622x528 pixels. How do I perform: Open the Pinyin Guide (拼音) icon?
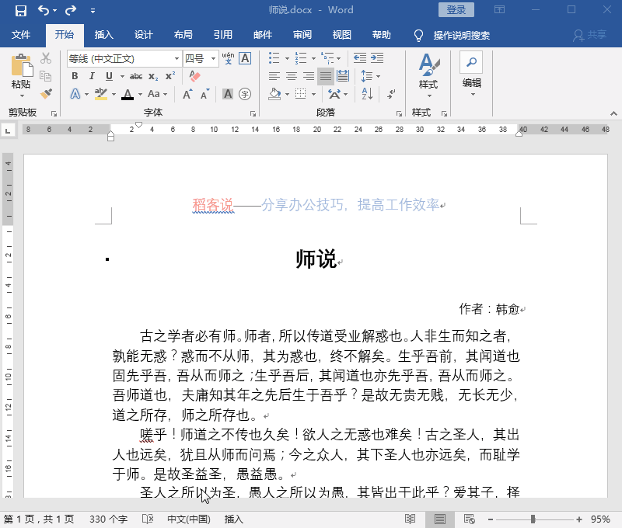point(229,57)
